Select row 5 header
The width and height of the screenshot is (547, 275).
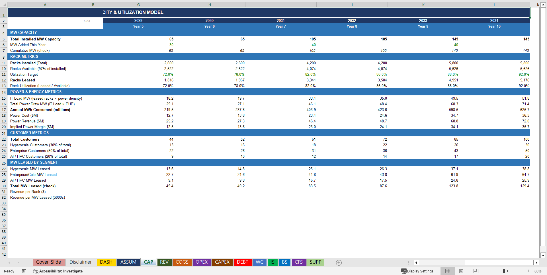[4, 39]
